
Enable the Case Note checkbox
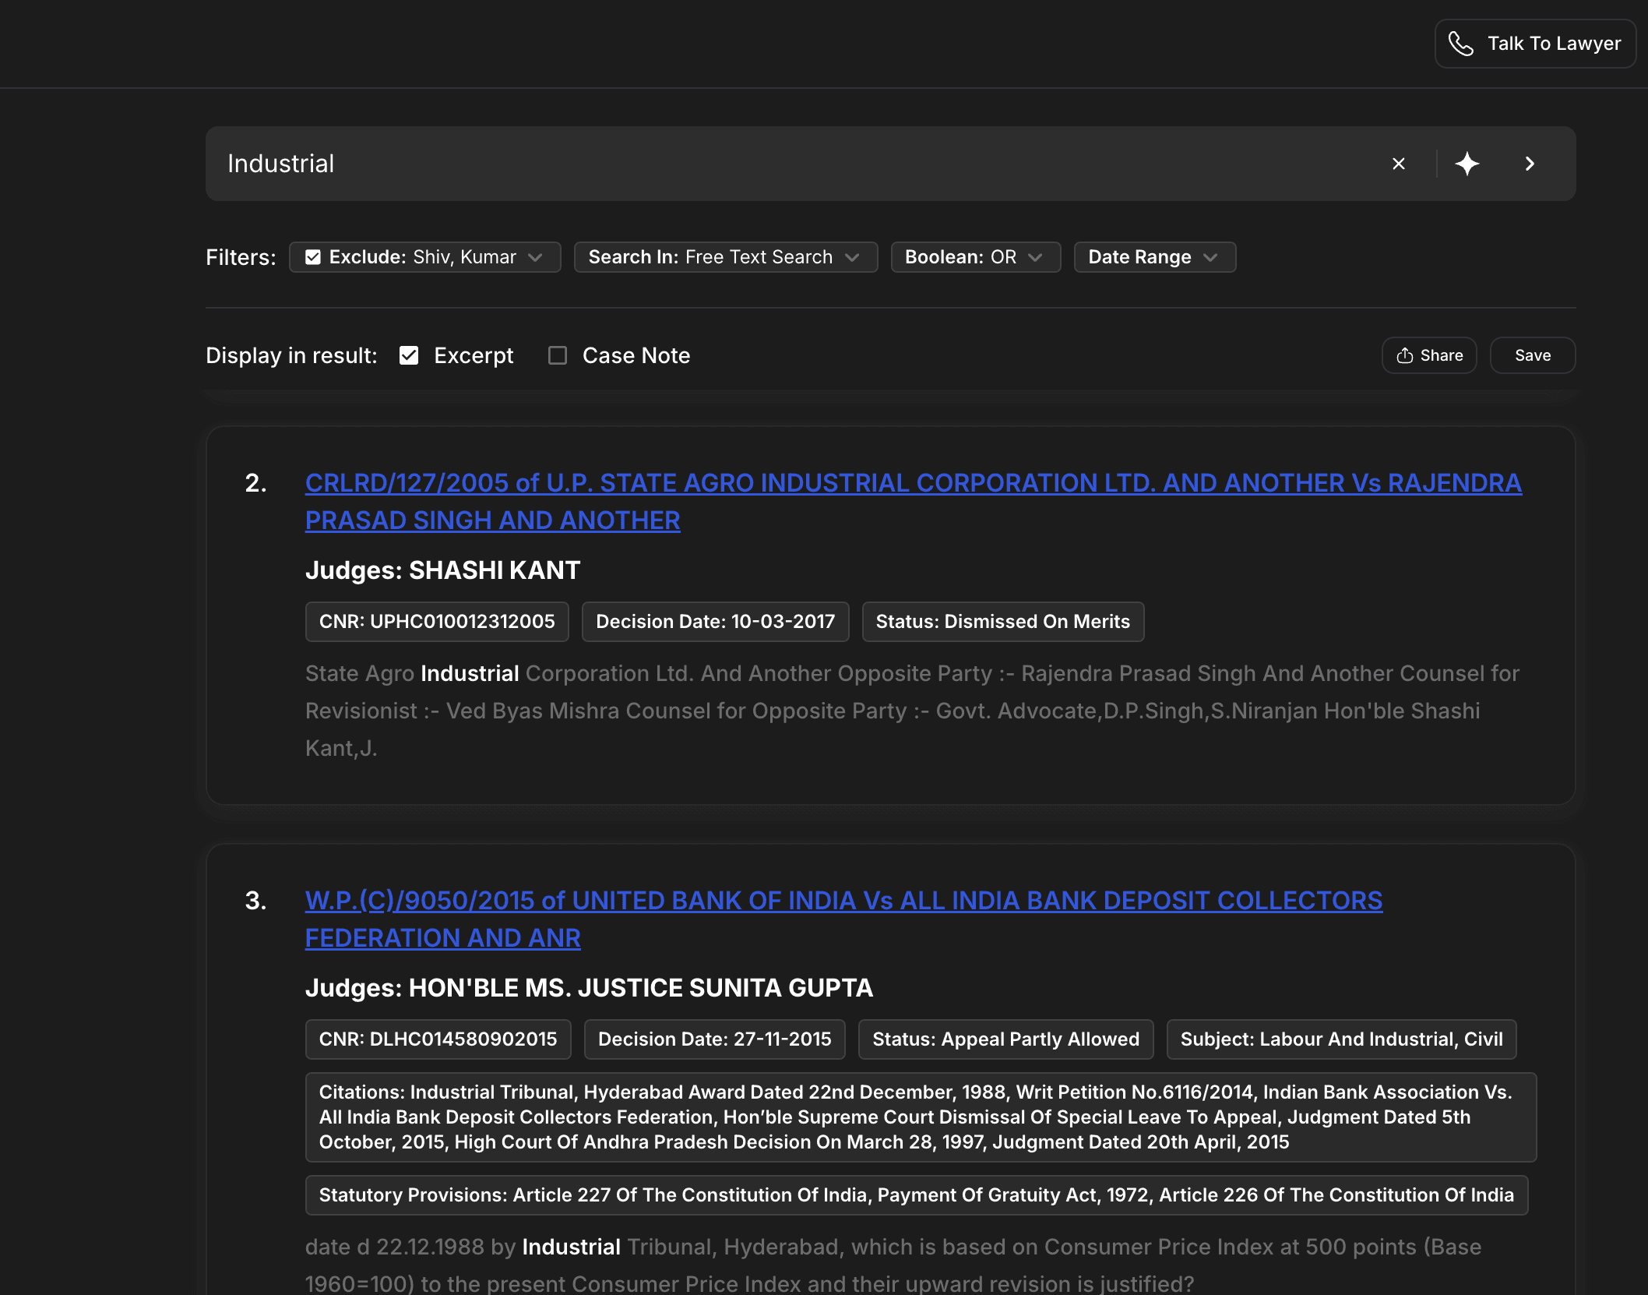(x=558, y=355)
